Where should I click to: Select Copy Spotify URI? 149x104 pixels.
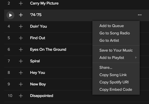click(x=114, y=82)
